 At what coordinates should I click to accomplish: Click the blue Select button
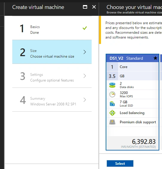(x=120, y=164)
